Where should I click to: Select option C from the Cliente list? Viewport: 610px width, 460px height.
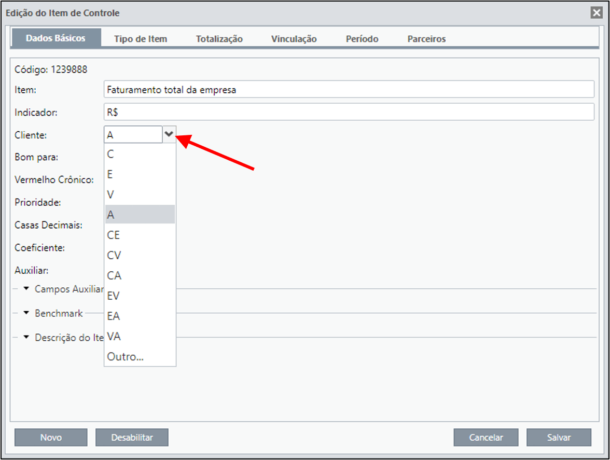click(140, 154)
